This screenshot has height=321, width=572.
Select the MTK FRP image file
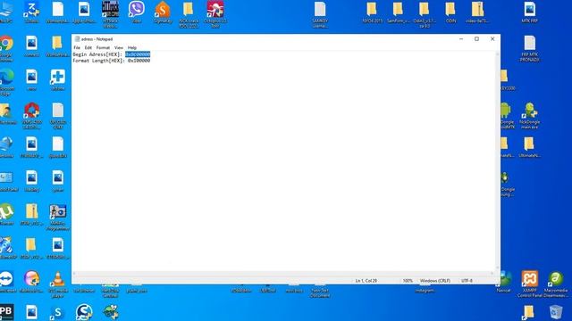point(529,12)
